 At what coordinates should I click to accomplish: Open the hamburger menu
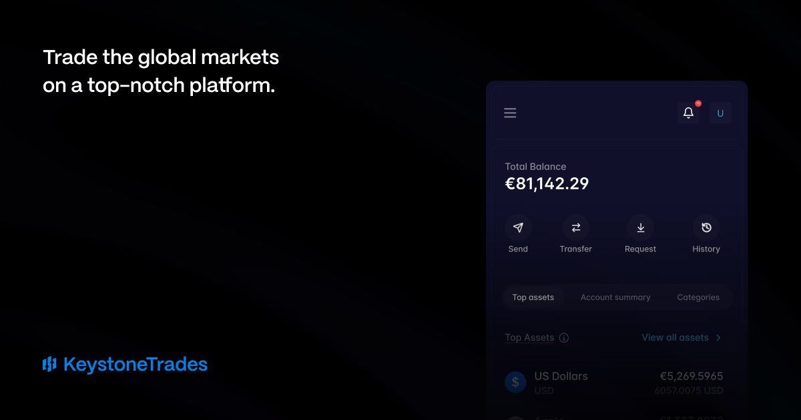click(x=510, y=113)
